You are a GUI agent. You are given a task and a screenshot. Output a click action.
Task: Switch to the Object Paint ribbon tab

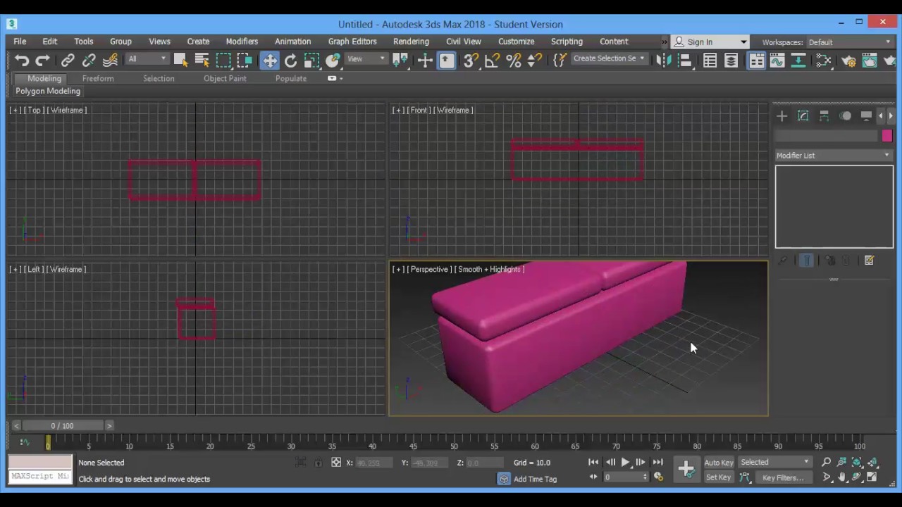[x=225, y=79]
